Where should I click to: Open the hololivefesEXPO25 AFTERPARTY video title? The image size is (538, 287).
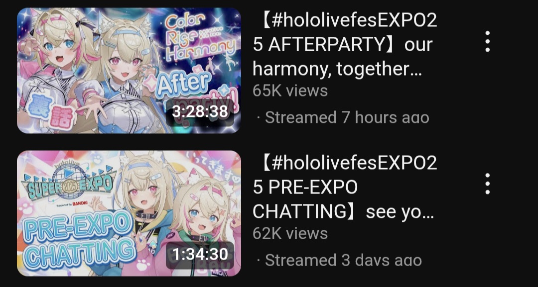coord(345,45)
